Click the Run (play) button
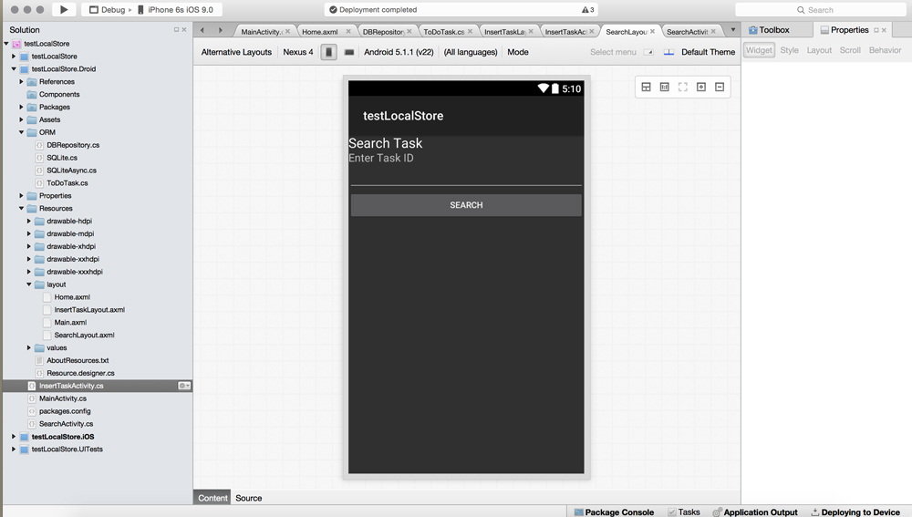This screenshot has height=517, width=912. pyautogui.click(x=63, y=9)
